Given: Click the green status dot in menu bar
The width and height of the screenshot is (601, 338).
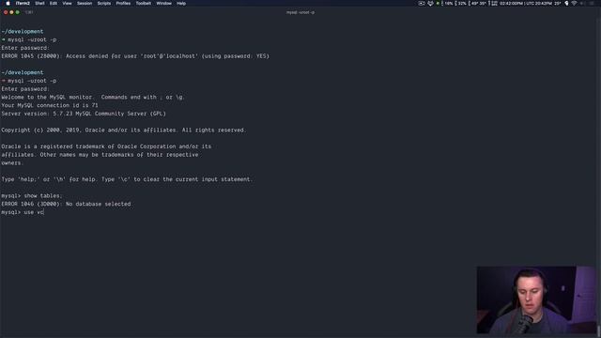Looking at the screenshot, I should (x=438, y=3).
